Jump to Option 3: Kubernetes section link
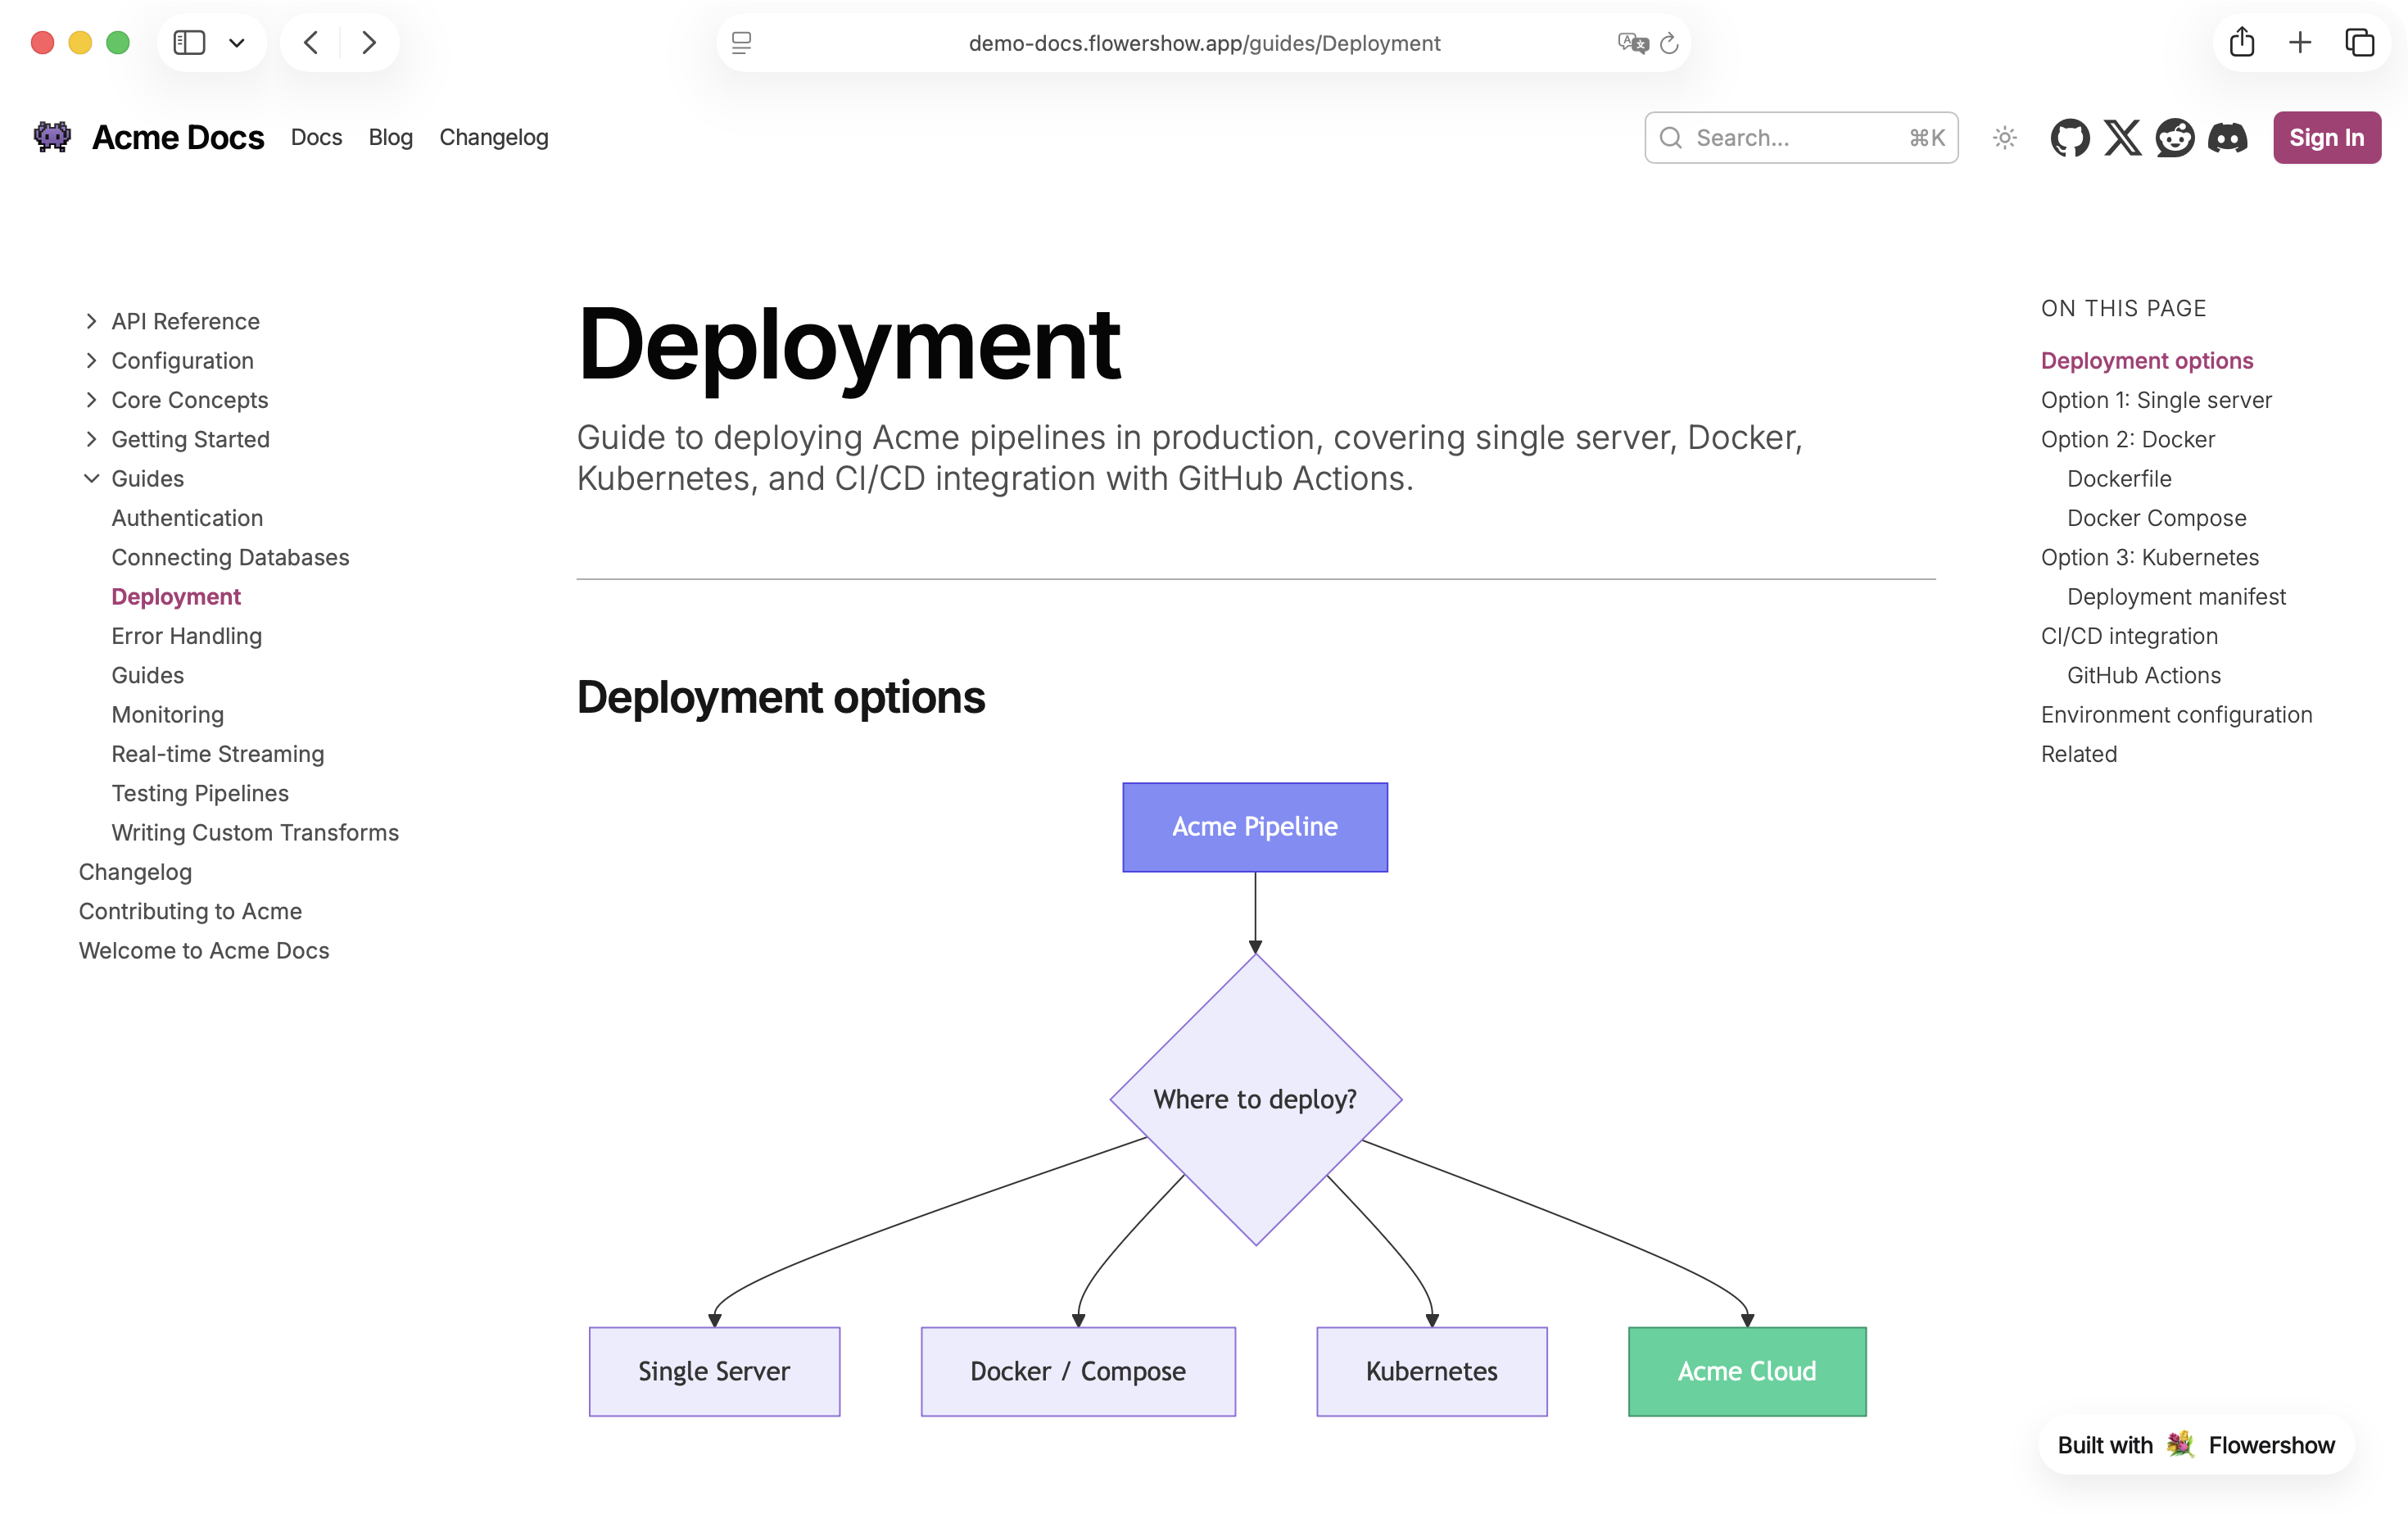Viewport: 2408px width, 1514px height. [x=2149, y=557]
